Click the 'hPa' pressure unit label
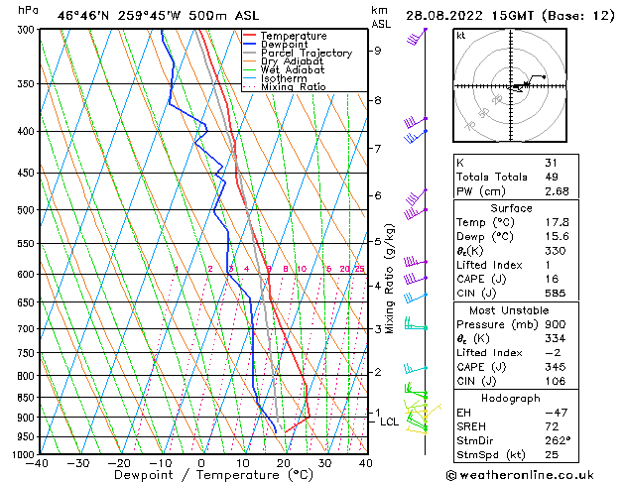 coord(28,11)
